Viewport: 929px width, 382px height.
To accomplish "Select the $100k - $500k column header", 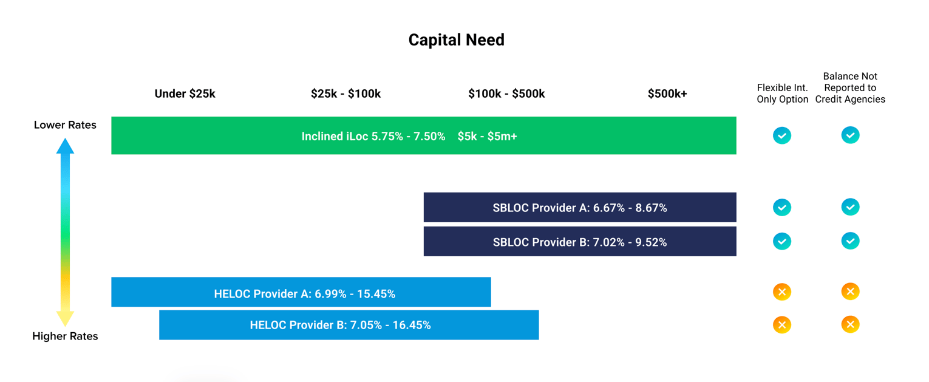I will [506, 94].
